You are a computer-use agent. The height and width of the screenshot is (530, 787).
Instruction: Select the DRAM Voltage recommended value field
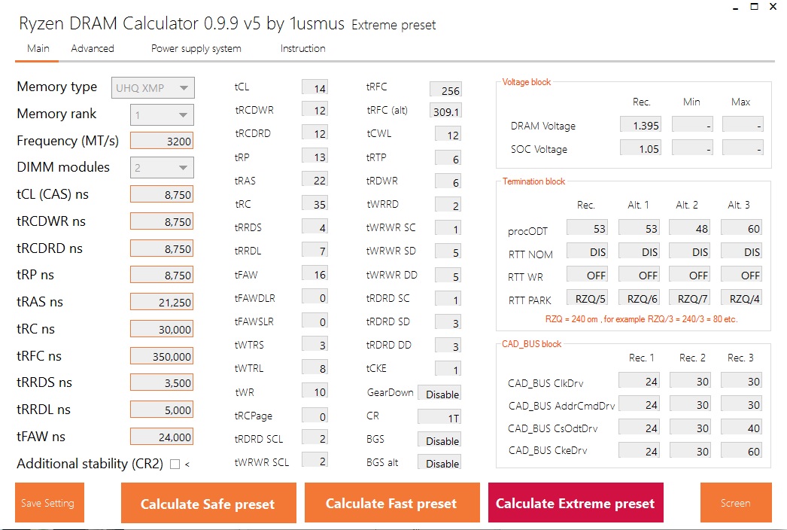pos(640,124)
